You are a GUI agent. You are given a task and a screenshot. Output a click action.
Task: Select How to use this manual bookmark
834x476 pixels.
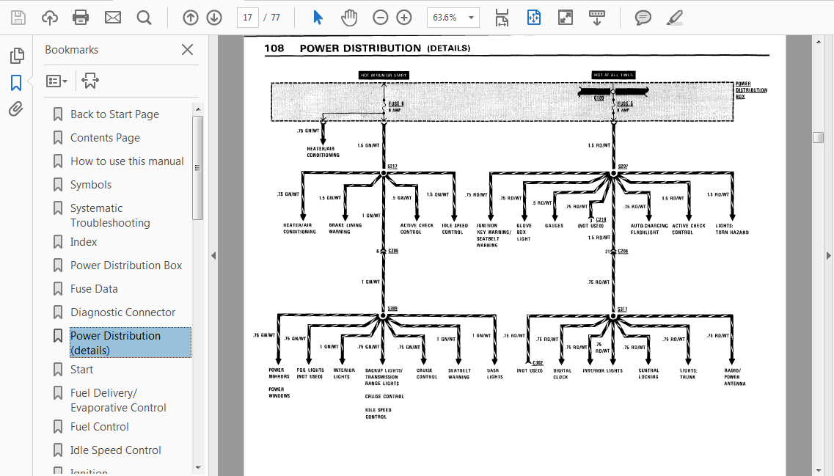pyautogui.click(x=127, y=161)
